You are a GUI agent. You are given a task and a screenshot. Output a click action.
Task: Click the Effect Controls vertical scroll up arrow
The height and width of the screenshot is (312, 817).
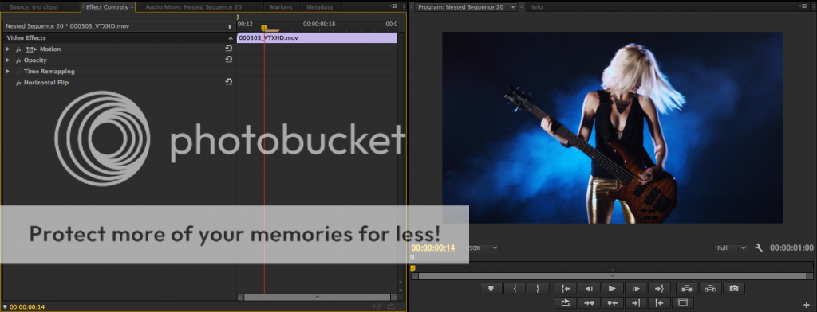[x=401, y=283]
